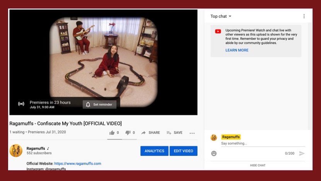The width and height of the screenshot is (321, 181).
Task: Click the live premiere broadcast icon
Action: 21,104
